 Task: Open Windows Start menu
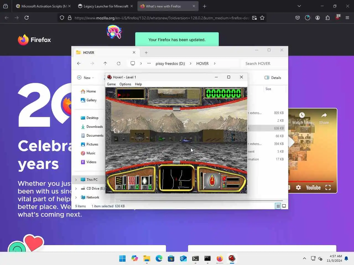(122, 258)
